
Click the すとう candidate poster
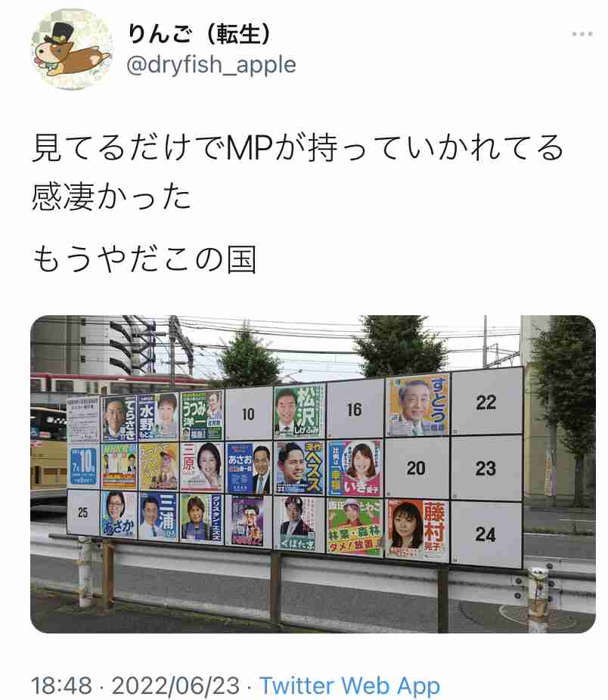pos(417,405)
